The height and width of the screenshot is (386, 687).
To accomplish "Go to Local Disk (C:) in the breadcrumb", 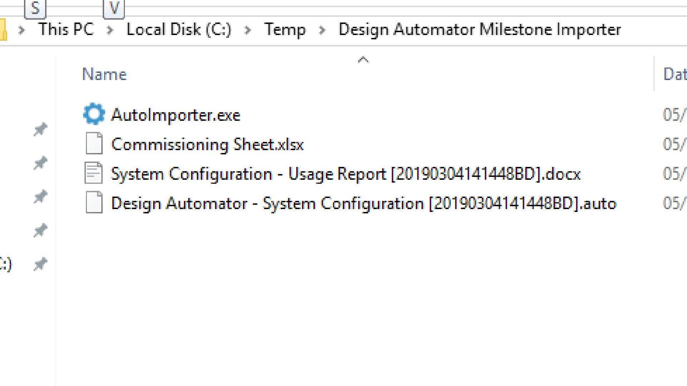I will (179, 29).
